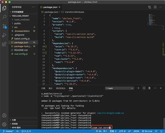Select package.json in file explorer
The height and width of the screenshot is (133, 165).
23,43
